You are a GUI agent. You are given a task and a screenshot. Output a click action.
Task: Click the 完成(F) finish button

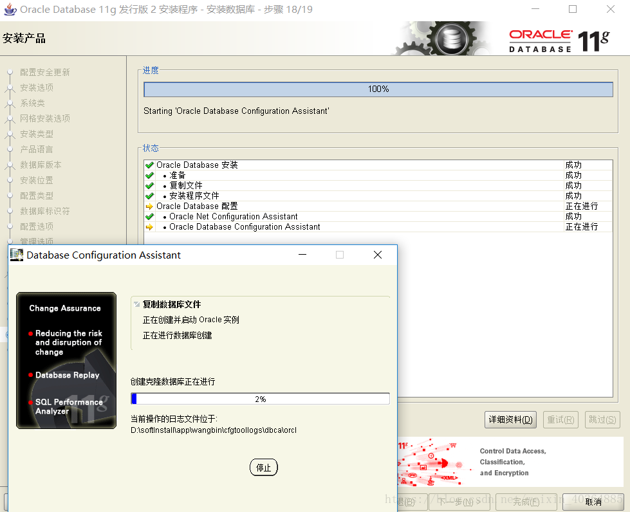[x=526, y=502]
